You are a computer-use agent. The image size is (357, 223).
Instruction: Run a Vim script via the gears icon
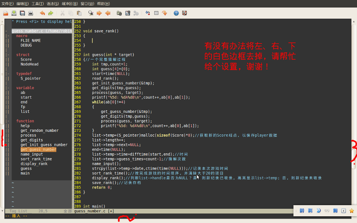136,13
